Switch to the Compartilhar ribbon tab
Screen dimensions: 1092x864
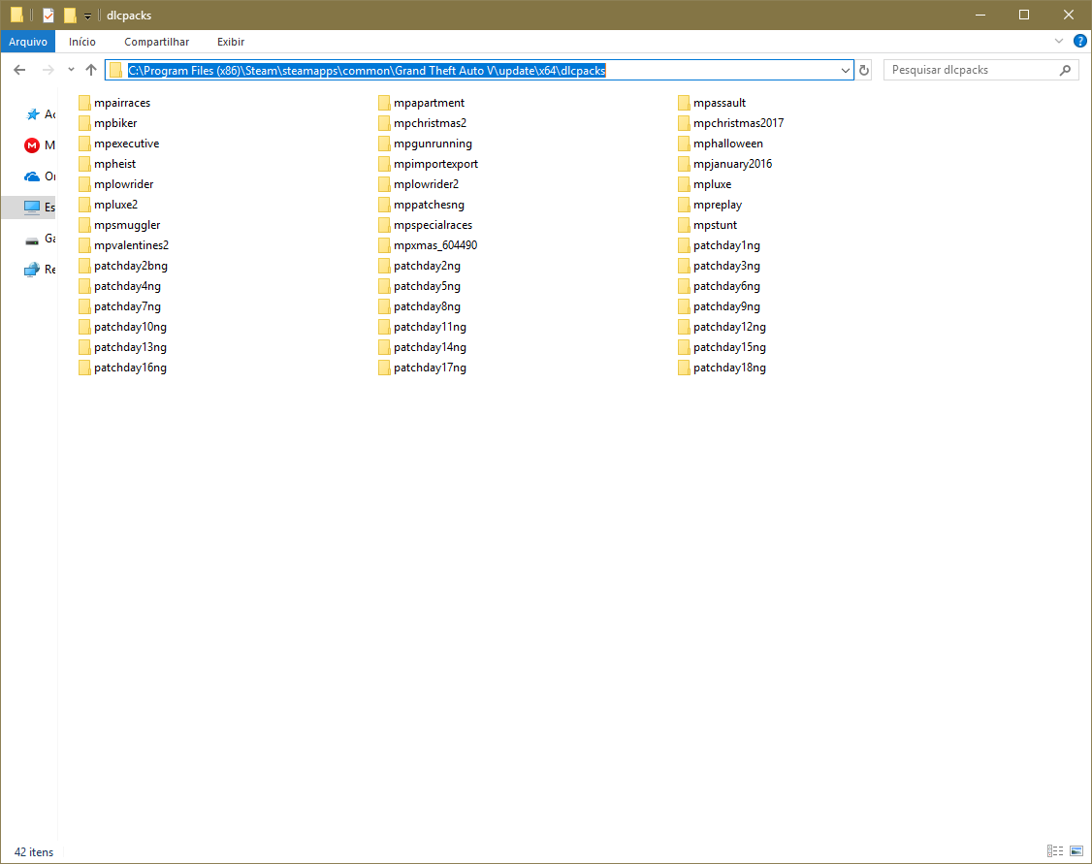[157, 42]
